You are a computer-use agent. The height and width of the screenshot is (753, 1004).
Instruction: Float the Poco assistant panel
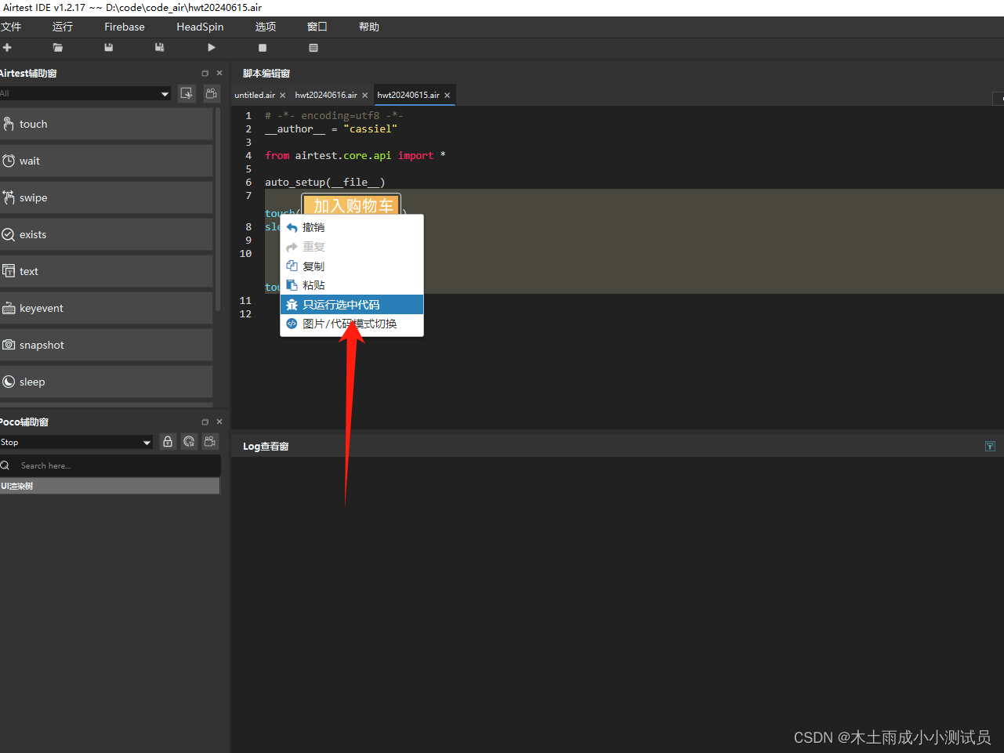[205, 422]
